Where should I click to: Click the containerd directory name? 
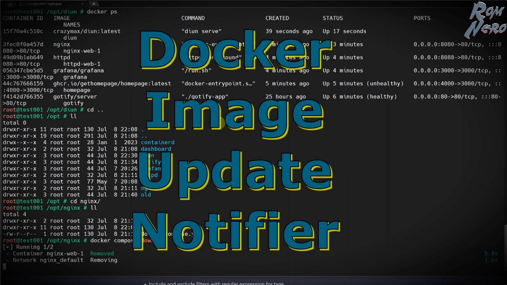coord(158,142)
